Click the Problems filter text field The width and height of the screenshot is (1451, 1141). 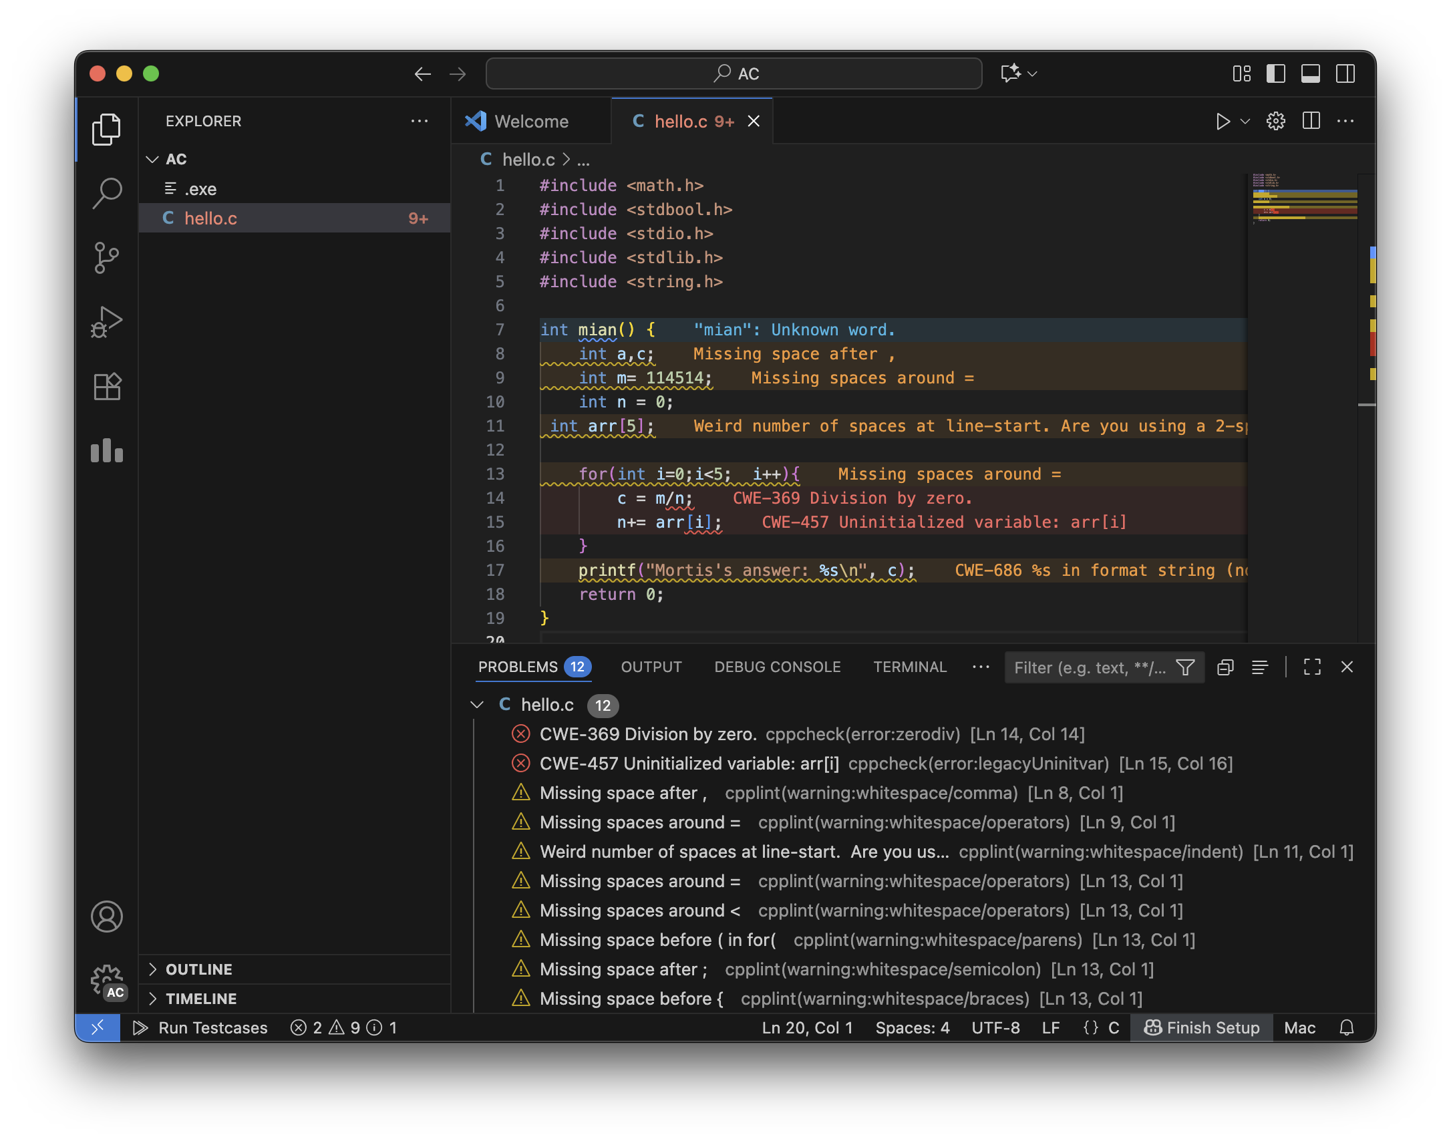click(x=1089, y=667)
